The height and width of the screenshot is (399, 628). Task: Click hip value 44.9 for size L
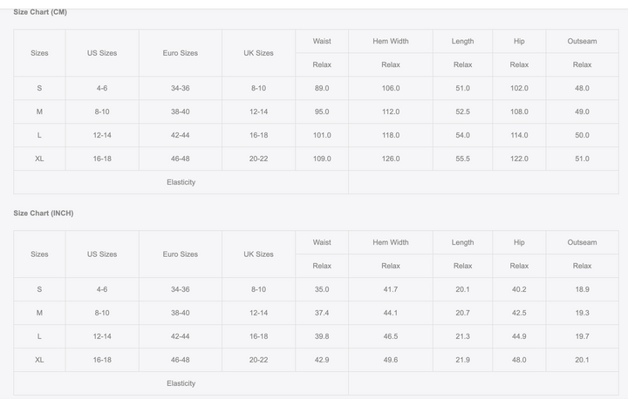[519, 336]
